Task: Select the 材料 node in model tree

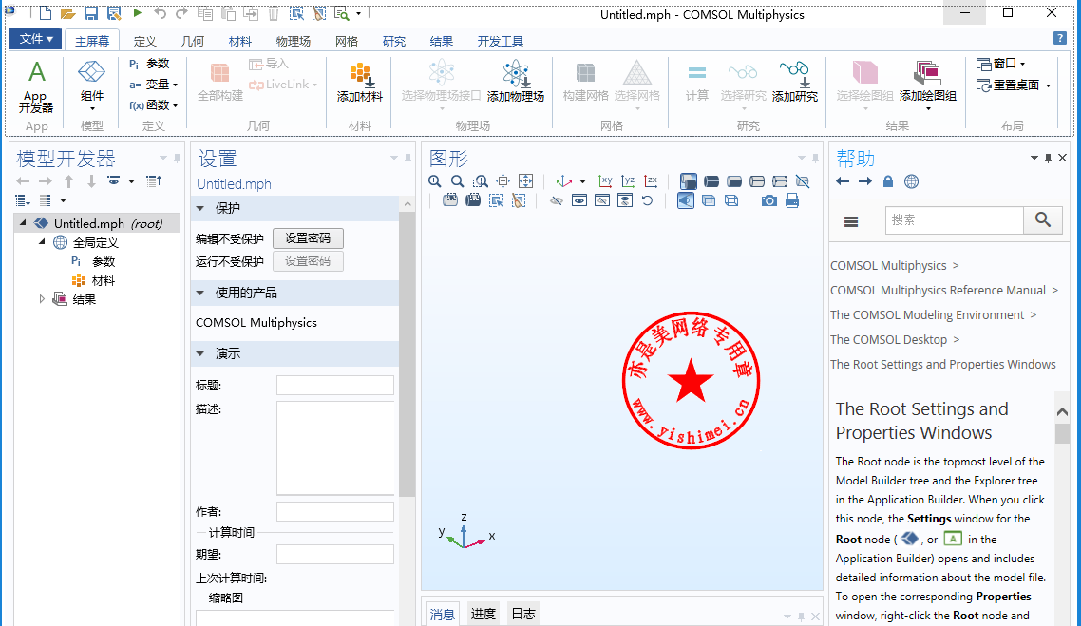Action: 94,280
